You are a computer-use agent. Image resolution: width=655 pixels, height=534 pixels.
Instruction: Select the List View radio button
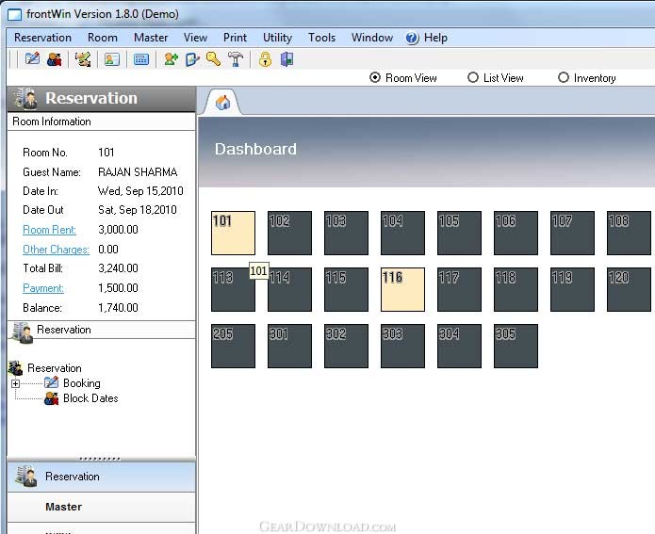[x=472, y=77]
